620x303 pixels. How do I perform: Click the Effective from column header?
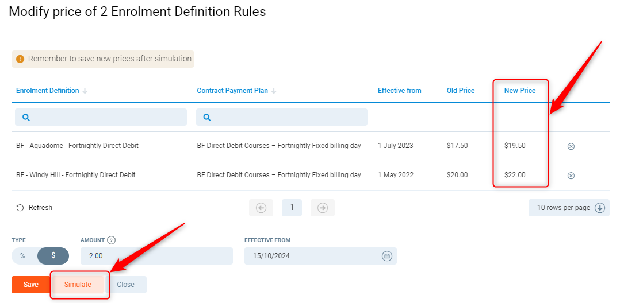coord(399,91)
